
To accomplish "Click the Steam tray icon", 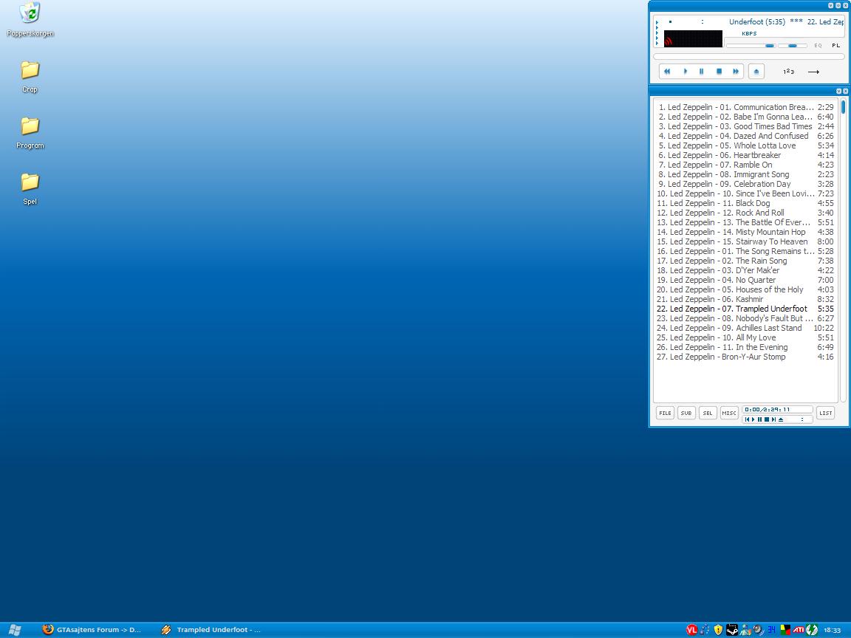I will click(732, 630).
